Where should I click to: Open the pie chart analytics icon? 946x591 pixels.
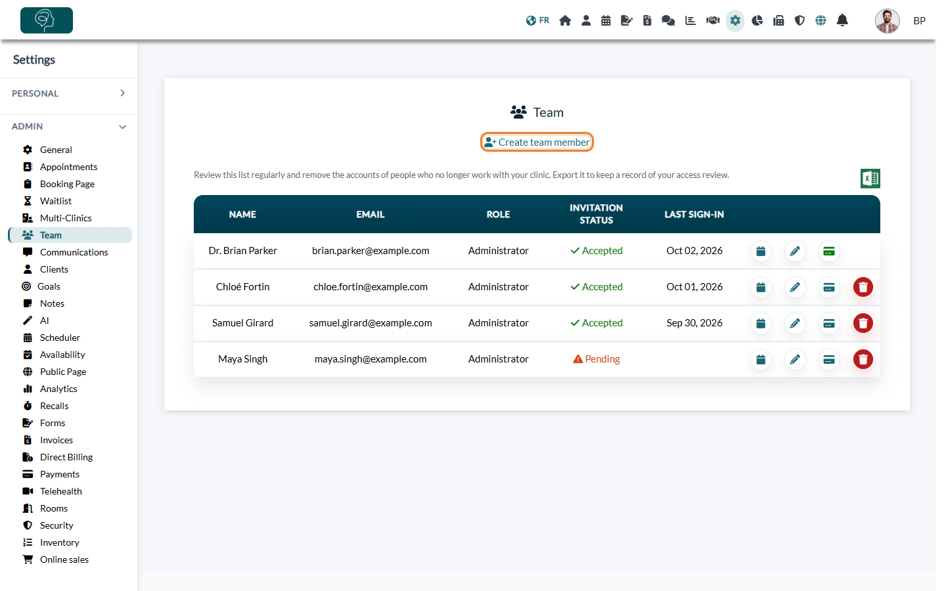(x=757, y=20)
